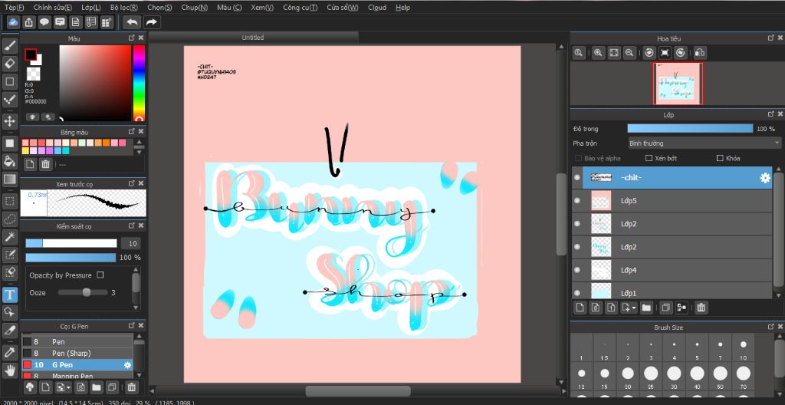Duplicate layer icon in layer panel
This screenshot has width=785, height=405.
tap(666, 308)
